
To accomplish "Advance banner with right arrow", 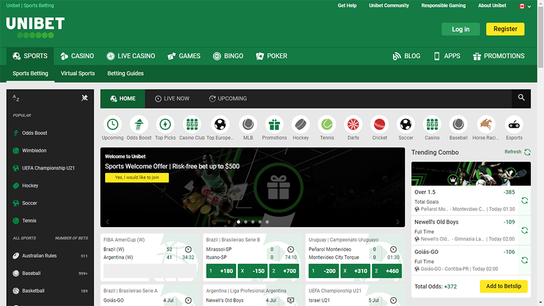I will (x=397, y=222).
